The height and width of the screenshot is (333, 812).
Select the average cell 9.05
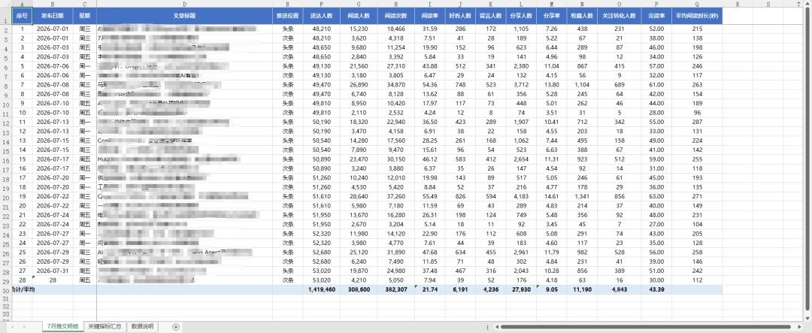click(551, 290)
